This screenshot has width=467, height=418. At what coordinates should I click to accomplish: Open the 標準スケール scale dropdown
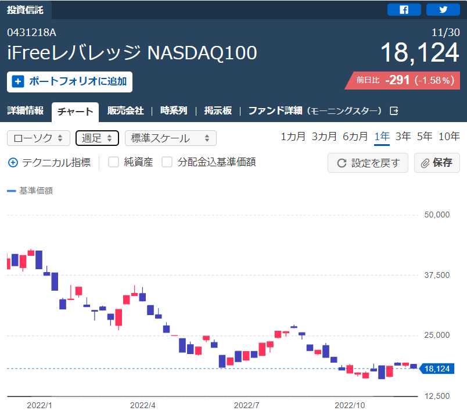click(170, 138)
